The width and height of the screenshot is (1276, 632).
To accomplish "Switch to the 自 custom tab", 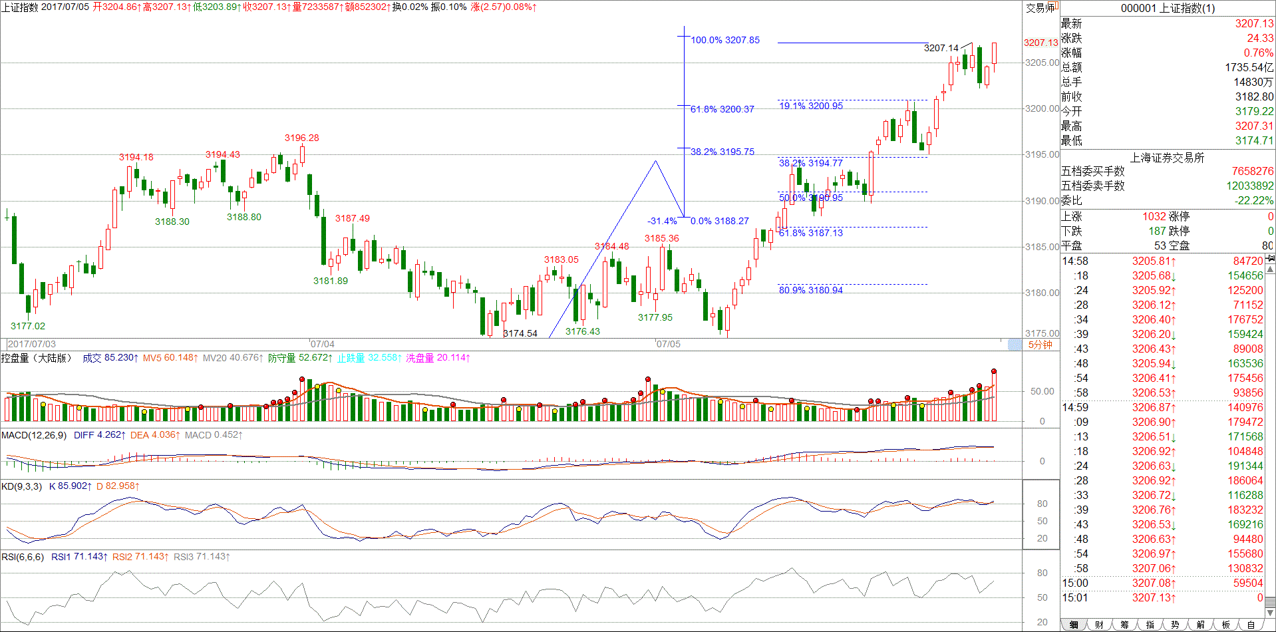I will point(1251,625).
